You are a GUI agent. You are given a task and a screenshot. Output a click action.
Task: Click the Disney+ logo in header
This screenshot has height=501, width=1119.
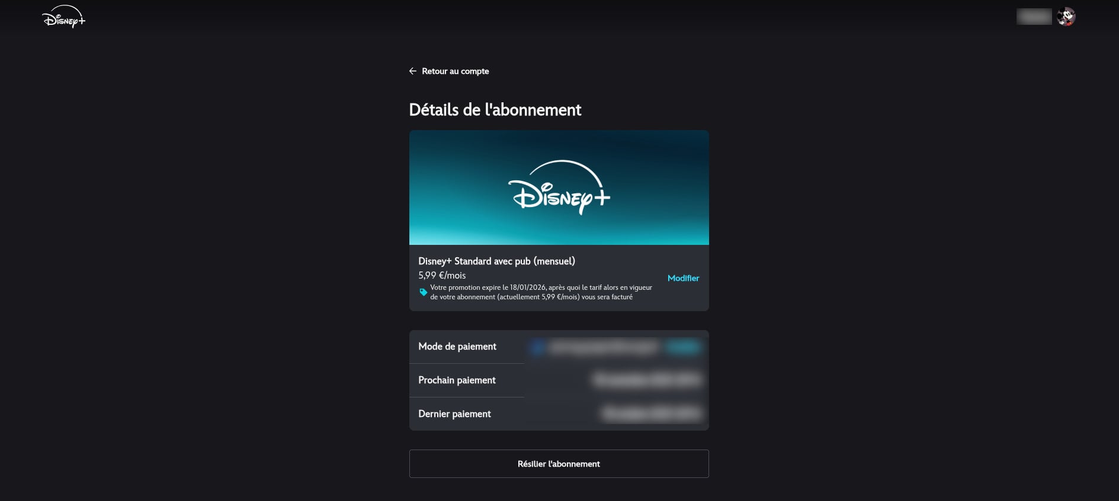click(x=64, y=17)
